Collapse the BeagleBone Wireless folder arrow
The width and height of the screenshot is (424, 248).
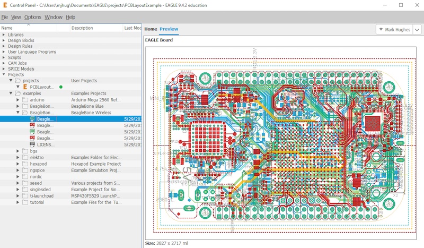[x=18, y=113]
